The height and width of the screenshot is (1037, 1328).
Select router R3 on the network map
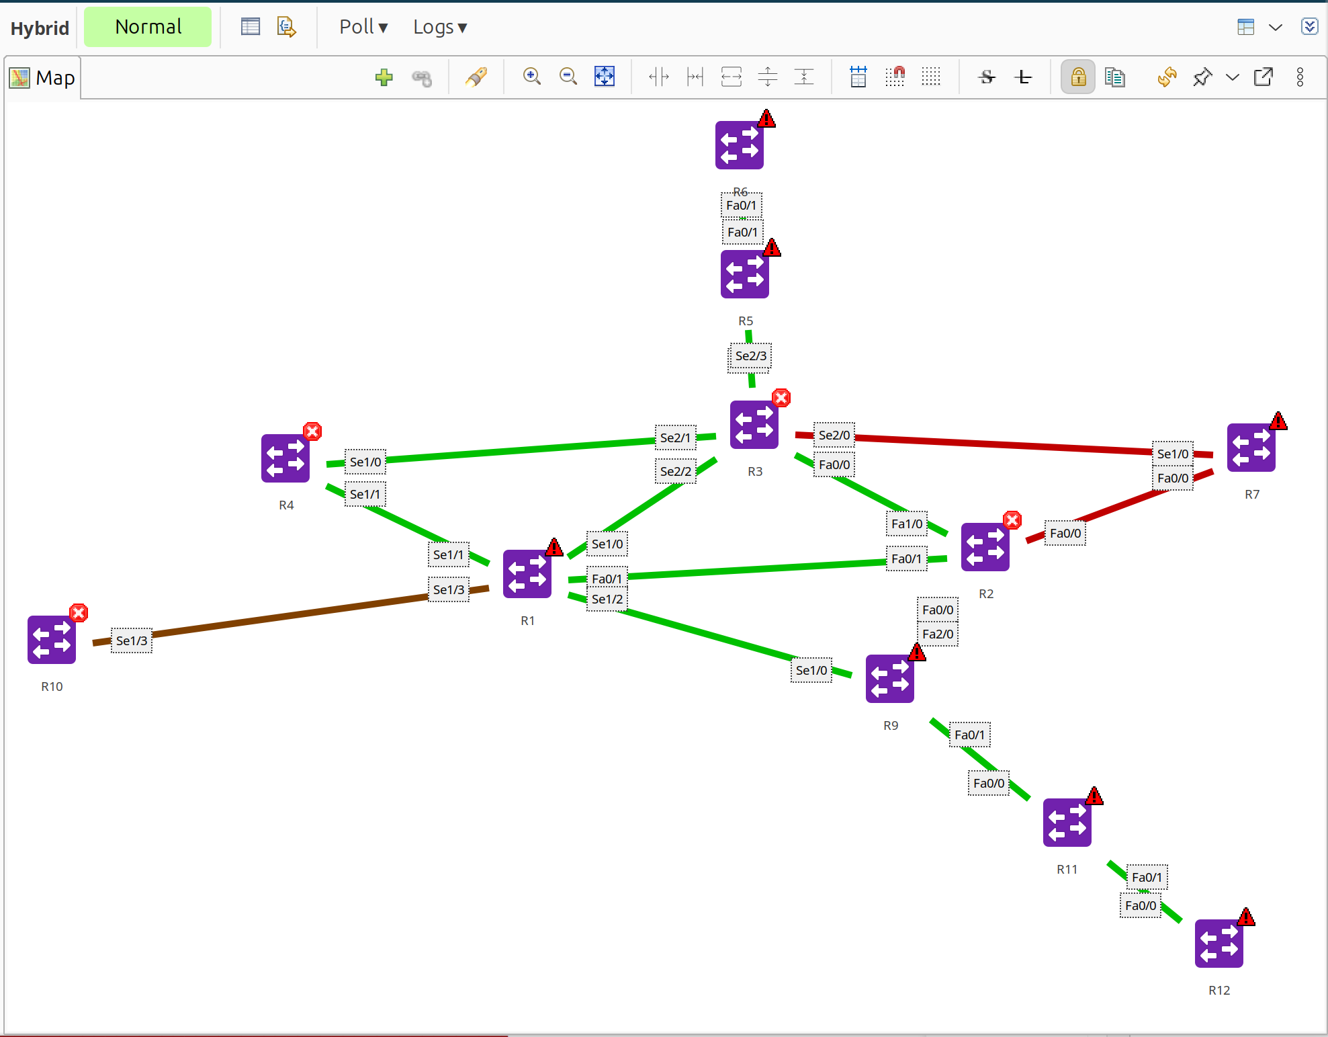tap(754, 424)
